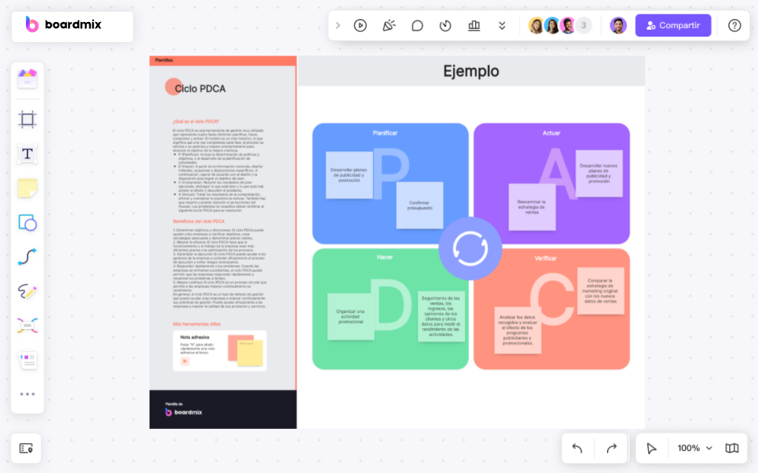This screenshot has width=758, height=473.
Task: Click the boardmix logo home
Action: coord(63,24)
